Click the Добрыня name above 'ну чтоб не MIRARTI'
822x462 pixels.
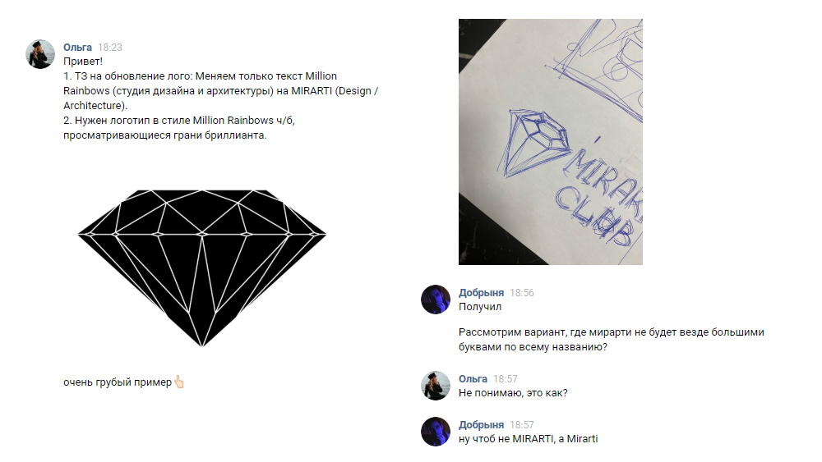481,425
